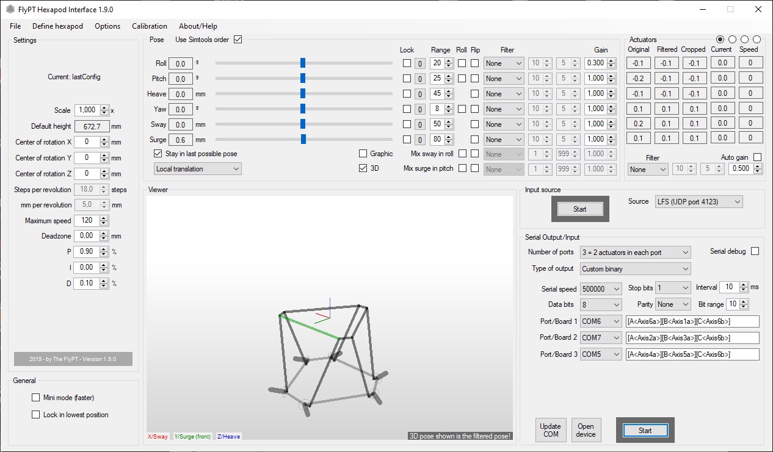Viewport: 773px width, 452px height.
Task: Enable Mini mode (faster)
Action: tap(36, 398)
